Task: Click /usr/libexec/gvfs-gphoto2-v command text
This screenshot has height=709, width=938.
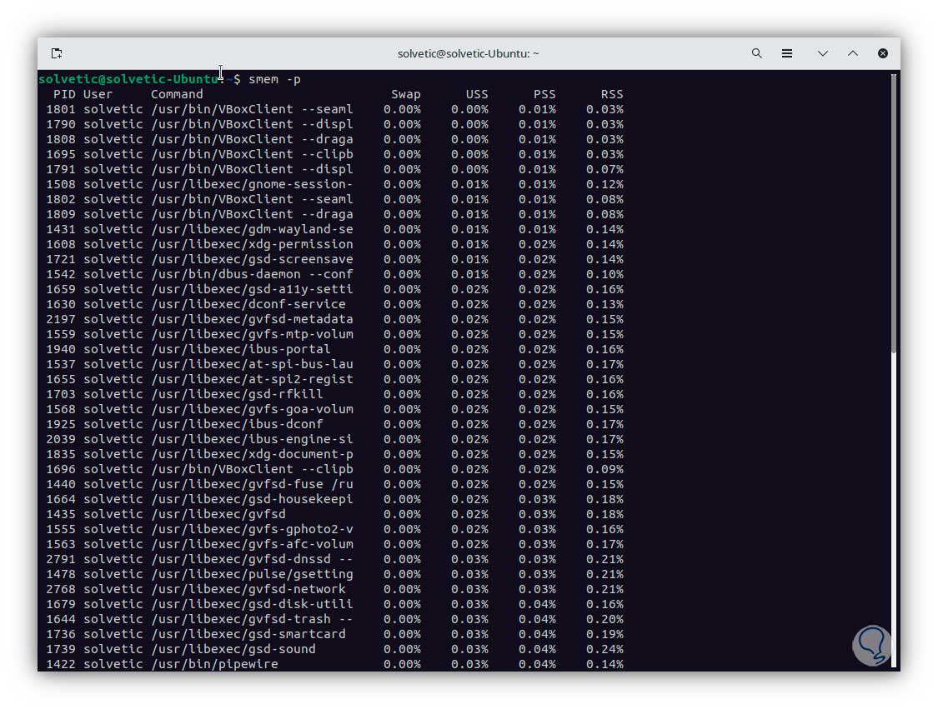Action: point(252,529)
